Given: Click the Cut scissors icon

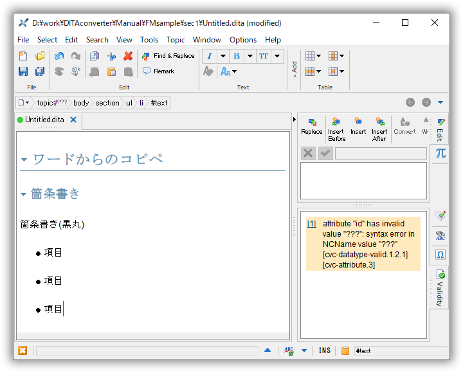Looking at the screenshot, I should (x=111, y=56).
